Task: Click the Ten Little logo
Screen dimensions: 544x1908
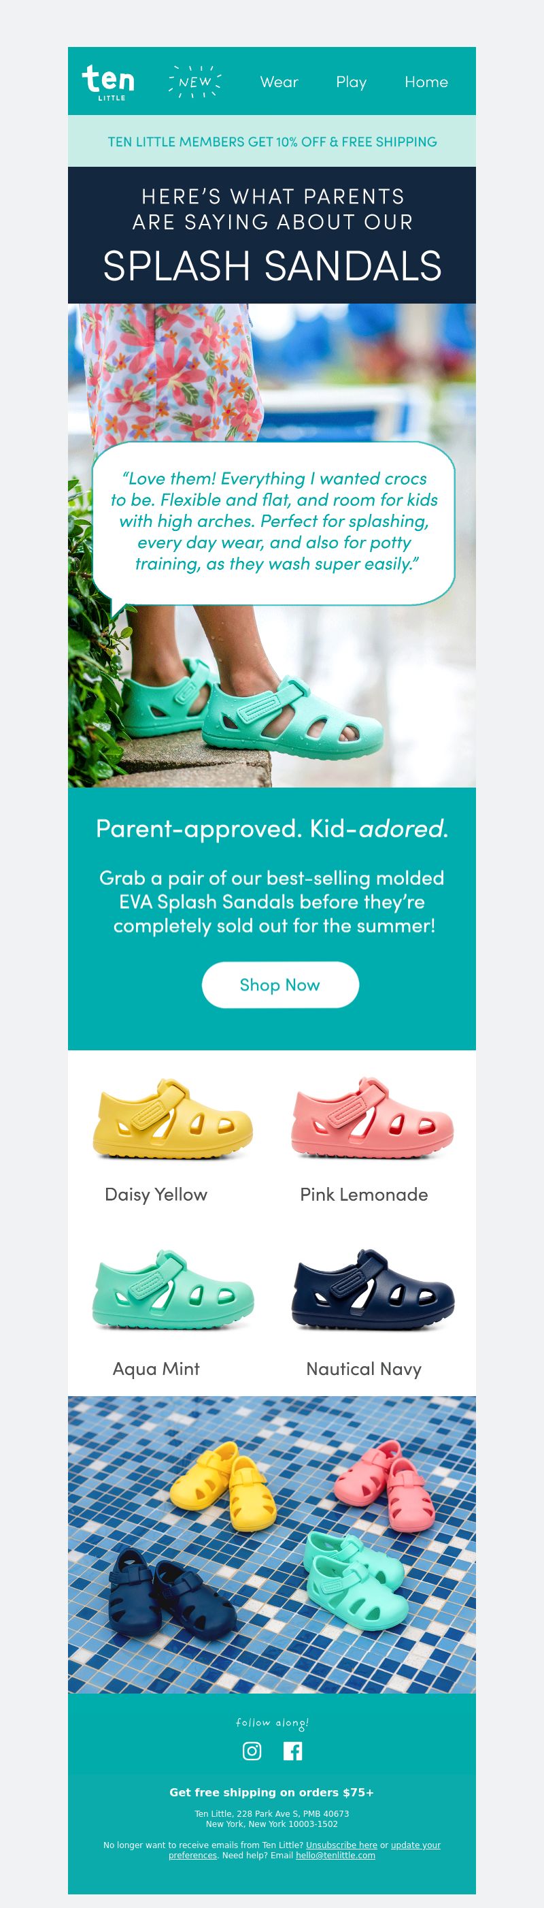Action: 108,82
